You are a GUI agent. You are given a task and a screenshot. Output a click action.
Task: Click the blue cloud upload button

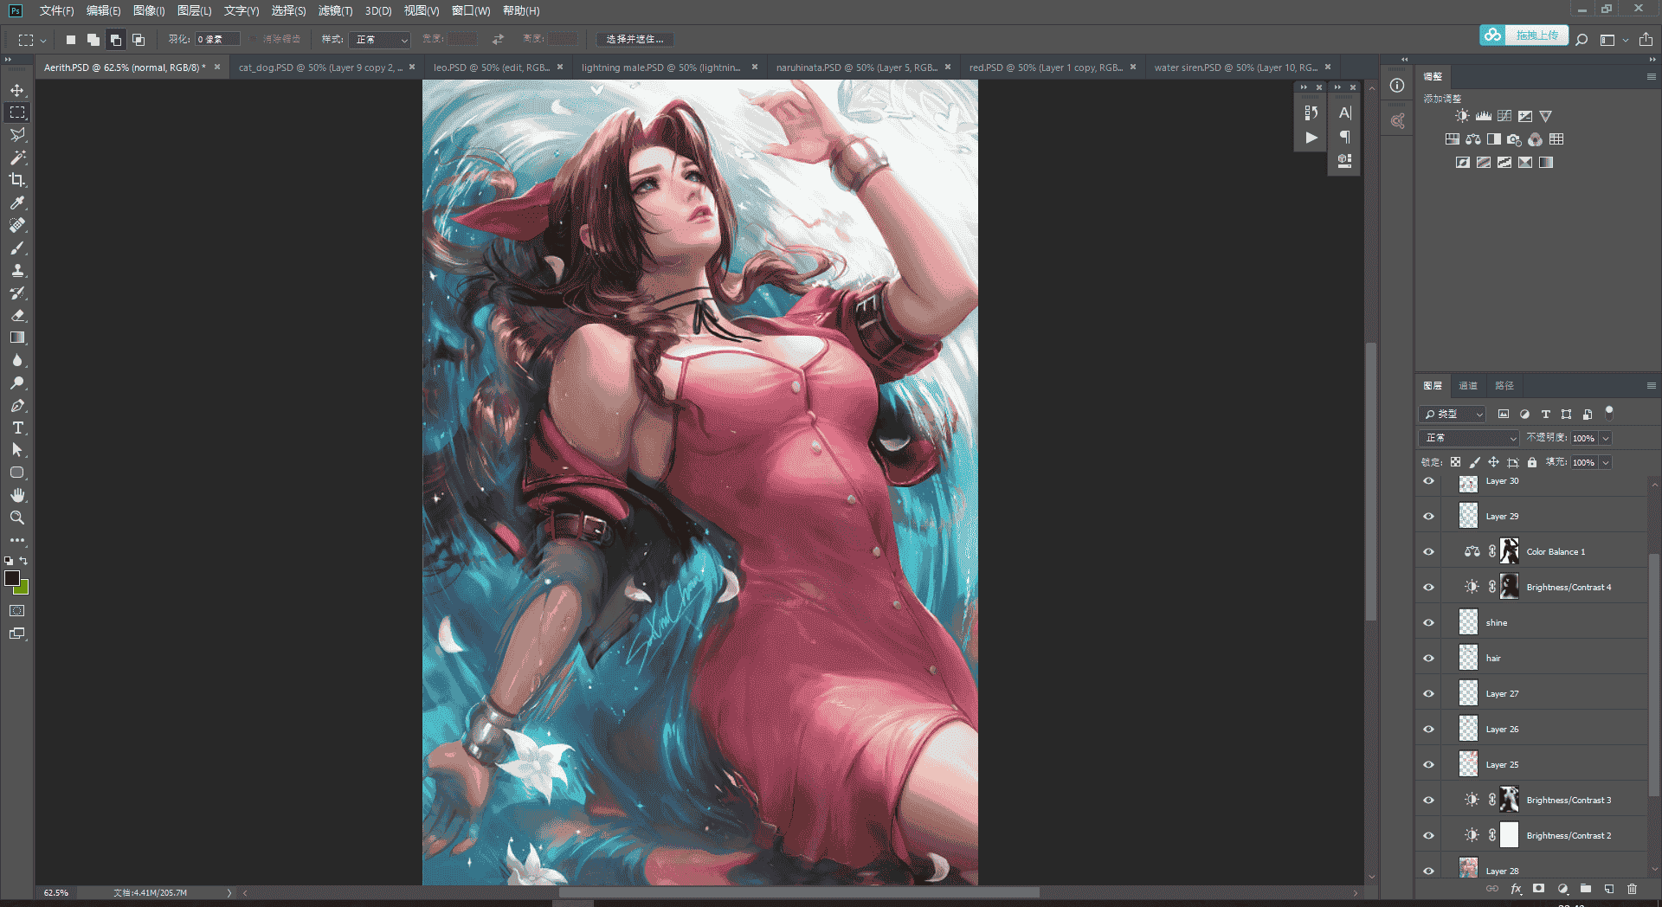click(1523, 35)
